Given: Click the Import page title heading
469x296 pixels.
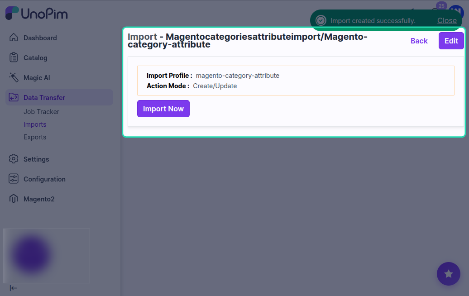Looking at the screenshot, I should [247, 40].
